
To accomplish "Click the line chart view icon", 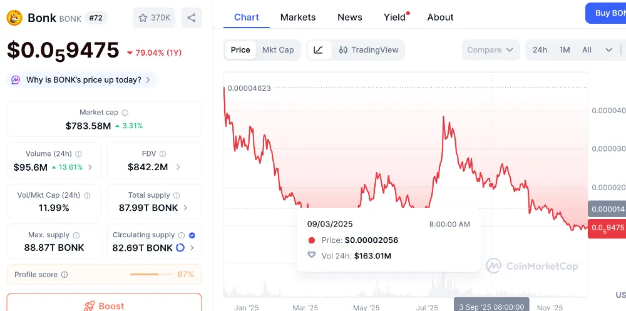I will click(319, 50).
